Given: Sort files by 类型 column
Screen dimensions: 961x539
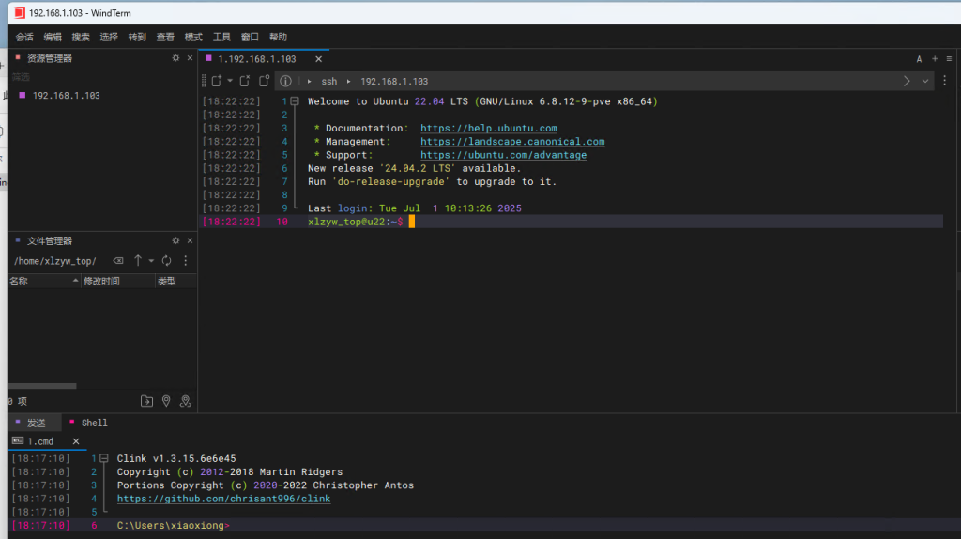Looking at the screenshot, I should [x=175, y=281].
